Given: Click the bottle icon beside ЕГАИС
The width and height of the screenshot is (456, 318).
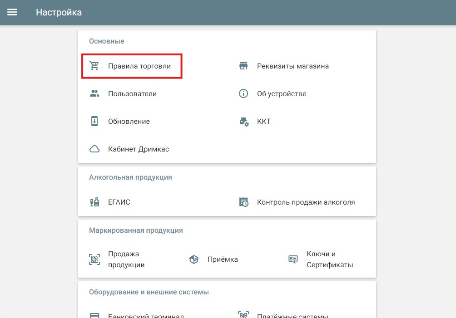Looking at the screenshot, I should [x=94, y=202].
